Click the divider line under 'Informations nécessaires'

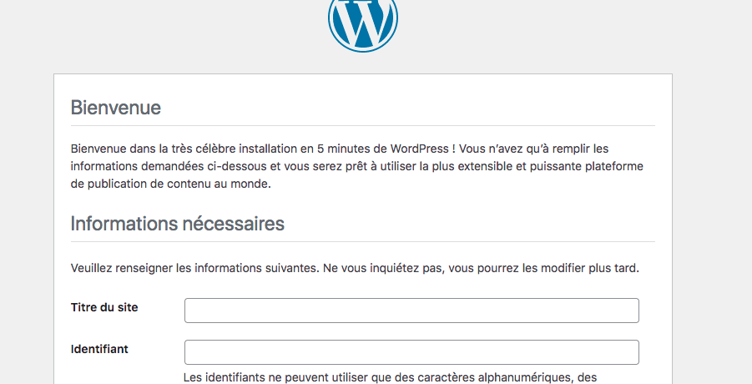362,241
